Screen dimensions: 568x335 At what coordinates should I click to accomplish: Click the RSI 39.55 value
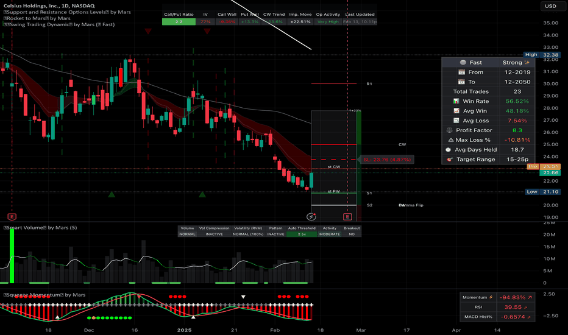513,307
